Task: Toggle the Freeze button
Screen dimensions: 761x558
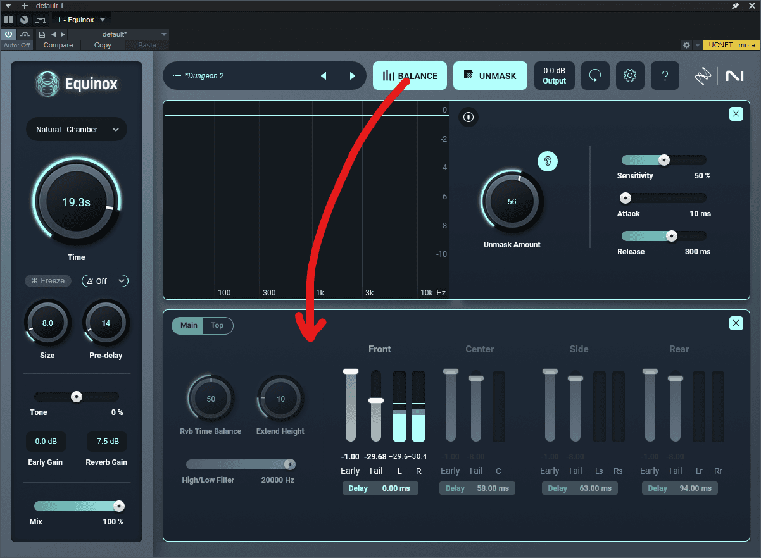Action: tap(48, 281)
